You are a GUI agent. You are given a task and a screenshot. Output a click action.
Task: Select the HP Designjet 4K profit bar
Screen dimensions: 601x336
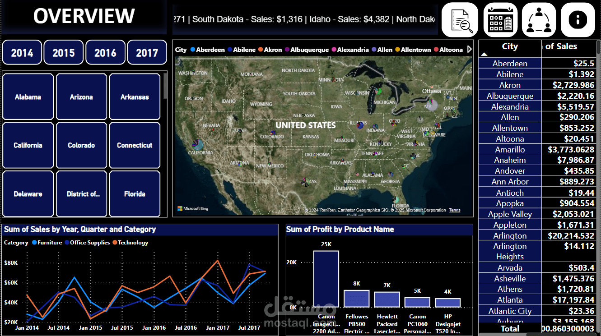pyautogui.click(x=447, y=303)
